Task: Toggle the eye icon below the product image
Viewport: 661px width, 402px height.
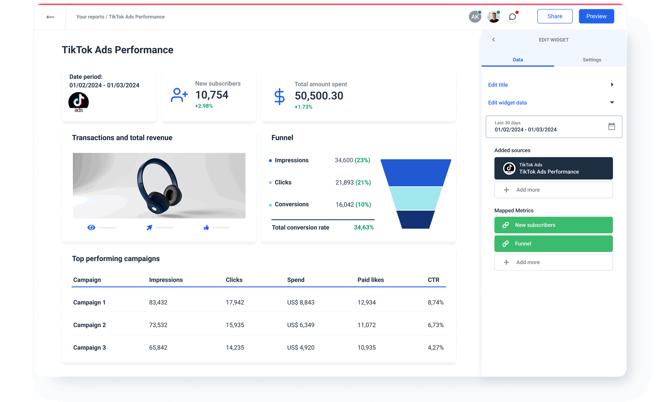Action: [x=91, y=227]
